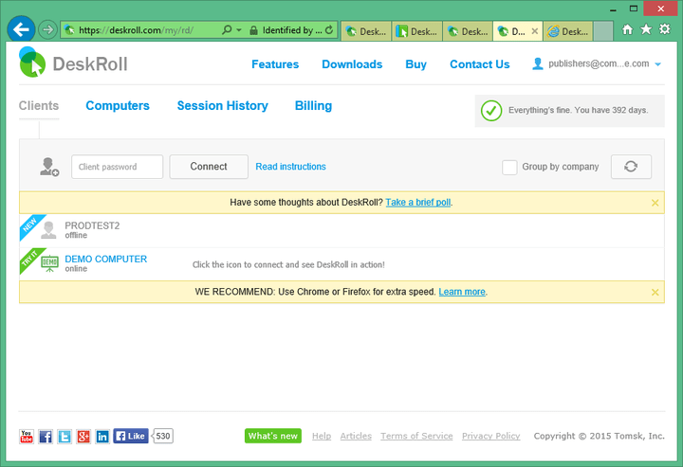
Task: Select the PRODTEST2 client name
Action: click(x=92, y=225)
